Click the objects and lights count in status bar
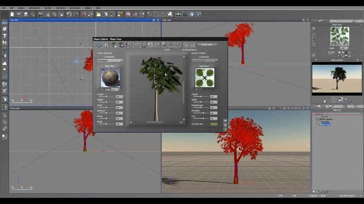This screenshot has height=204, width=364. (x=317, y=195)
